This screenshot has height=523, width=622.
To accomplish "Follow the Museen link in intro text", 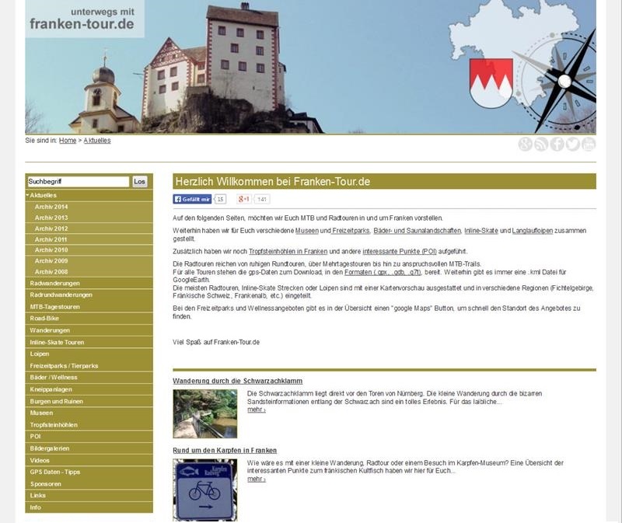I will 307,230.
